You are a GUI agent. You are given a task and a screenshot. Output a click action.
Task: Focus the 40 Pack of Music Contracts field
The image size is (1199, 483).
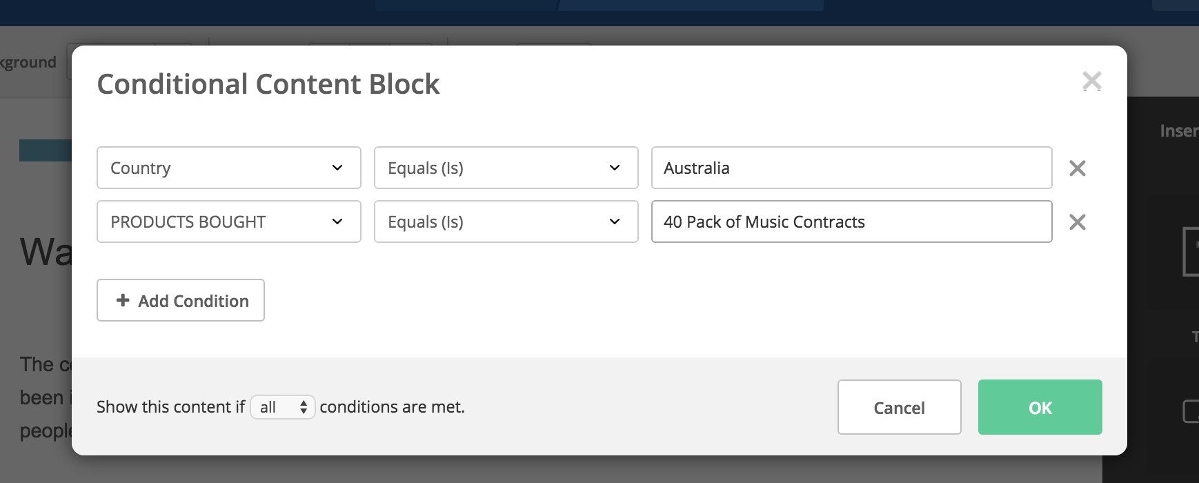point(852,221)
